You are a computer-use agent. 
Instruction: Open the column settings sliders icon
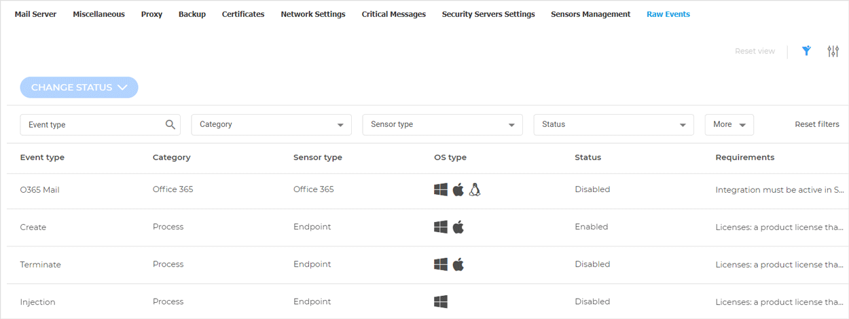[x=833, y=51]
